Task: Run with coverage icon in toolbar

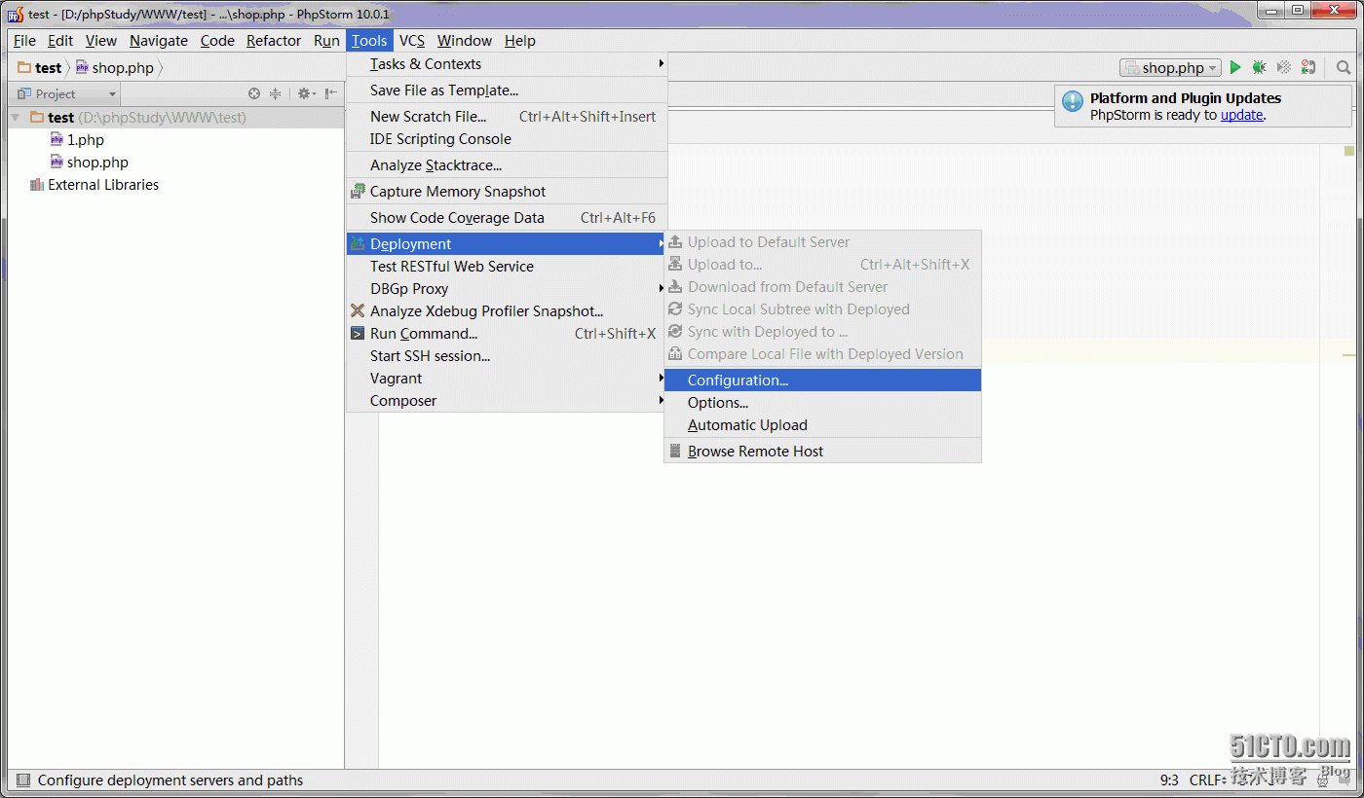Action: (1284, 67)
